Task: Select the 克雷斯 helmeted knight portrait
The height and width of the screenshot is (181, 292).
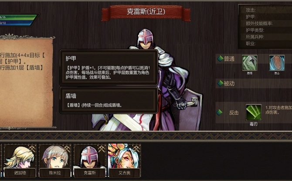Action: coord(90,161)
